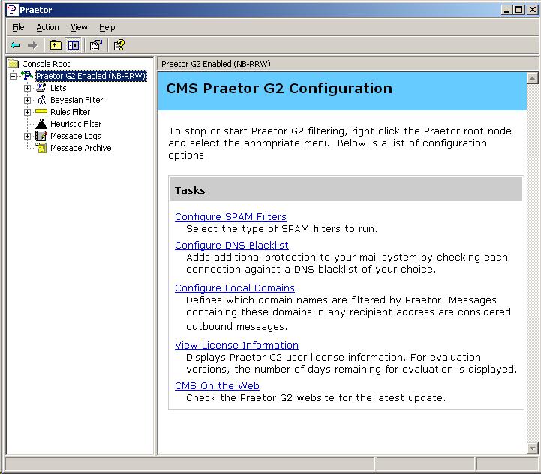Click the Lists node icon
Image resolution: width=541 pixels, height=474 pixels.
[41, 88]
